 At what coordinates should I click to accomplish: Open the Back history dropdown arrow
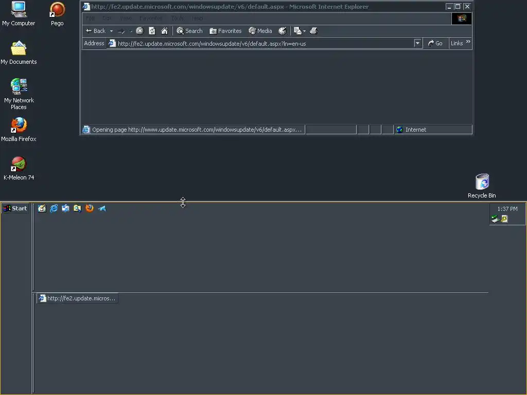pyautogui.click(x=111, y=31)
